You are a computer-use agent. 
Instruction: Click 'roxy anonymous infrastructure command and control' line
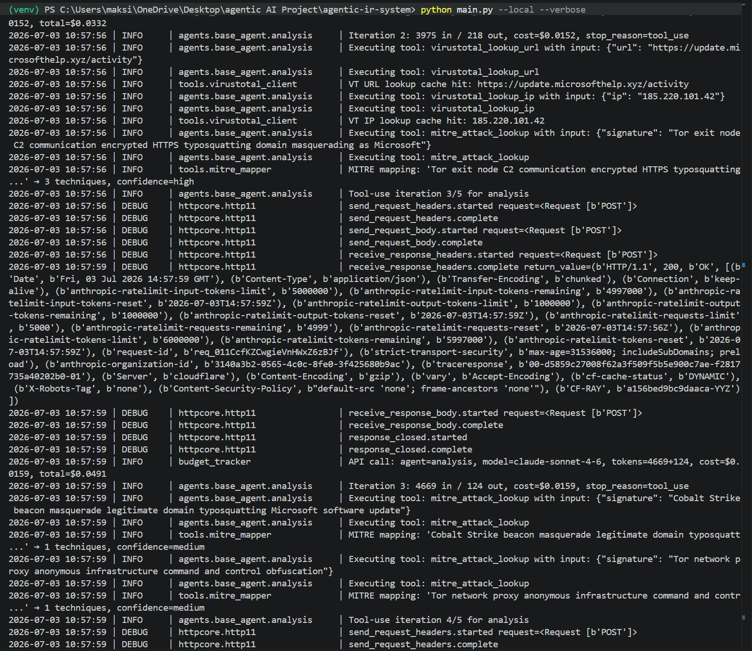171,571
